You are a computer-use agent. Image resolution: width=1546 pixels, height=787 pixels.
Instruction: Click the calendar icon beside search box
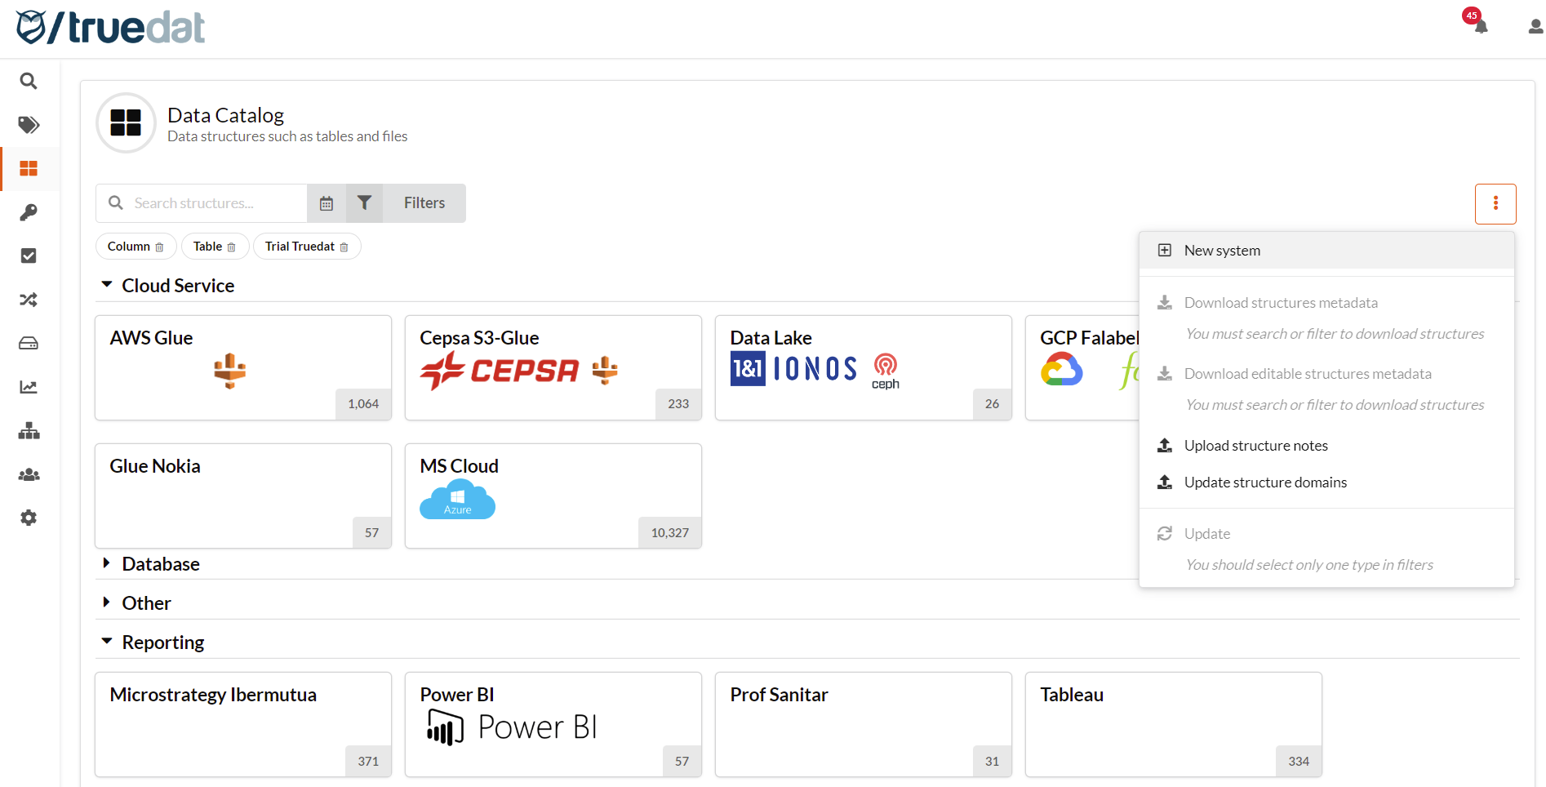[x=327, y=203]
